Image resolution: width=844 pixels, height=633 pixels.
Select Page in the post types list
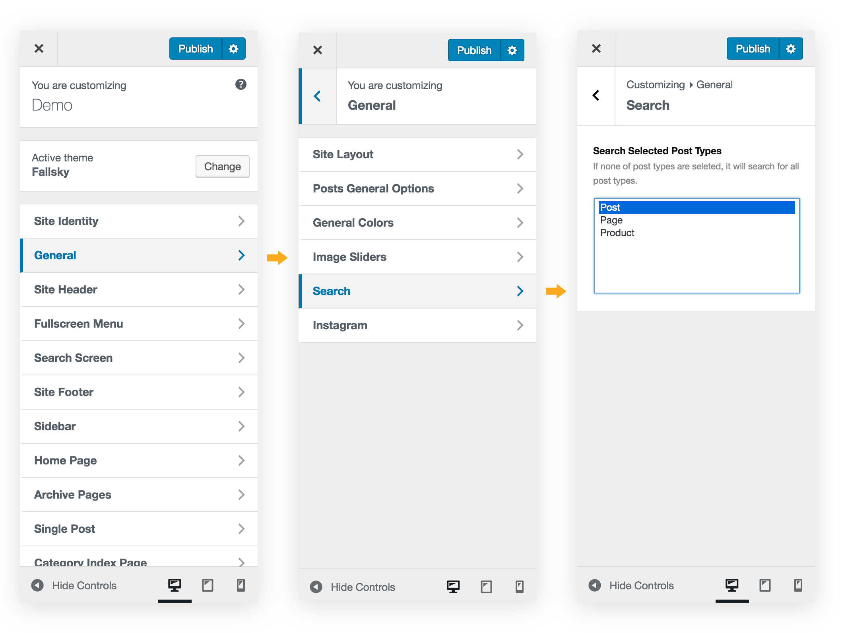point(611,220)
